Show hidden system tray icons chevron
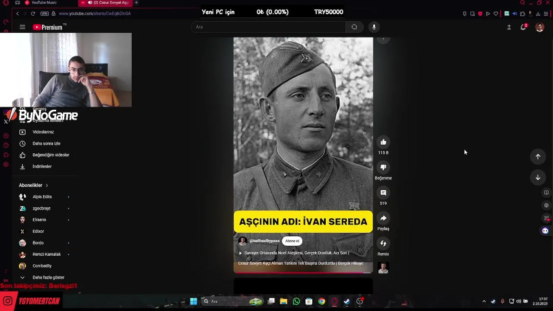This screenshot has height=311, width=553. pos(484,301)
